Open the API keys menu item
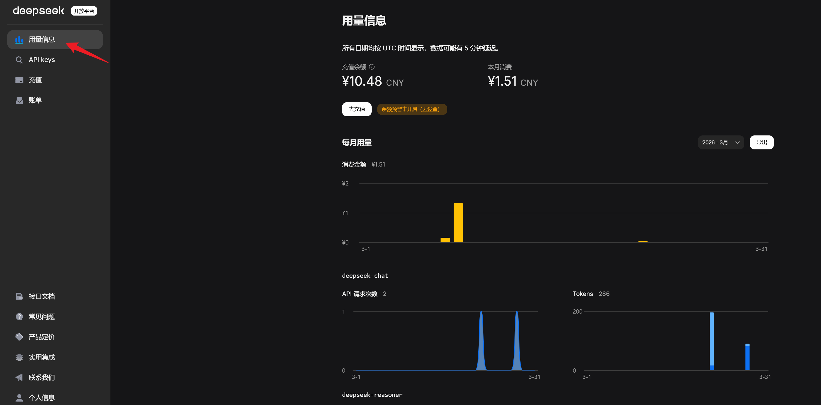Viewport: 821px width, 405px height. point(42,60)
